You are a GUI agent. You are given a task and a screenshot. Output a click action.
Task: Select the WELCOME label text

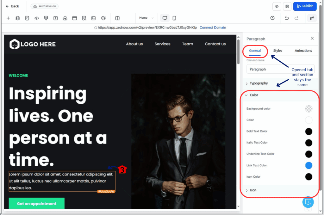18,75
